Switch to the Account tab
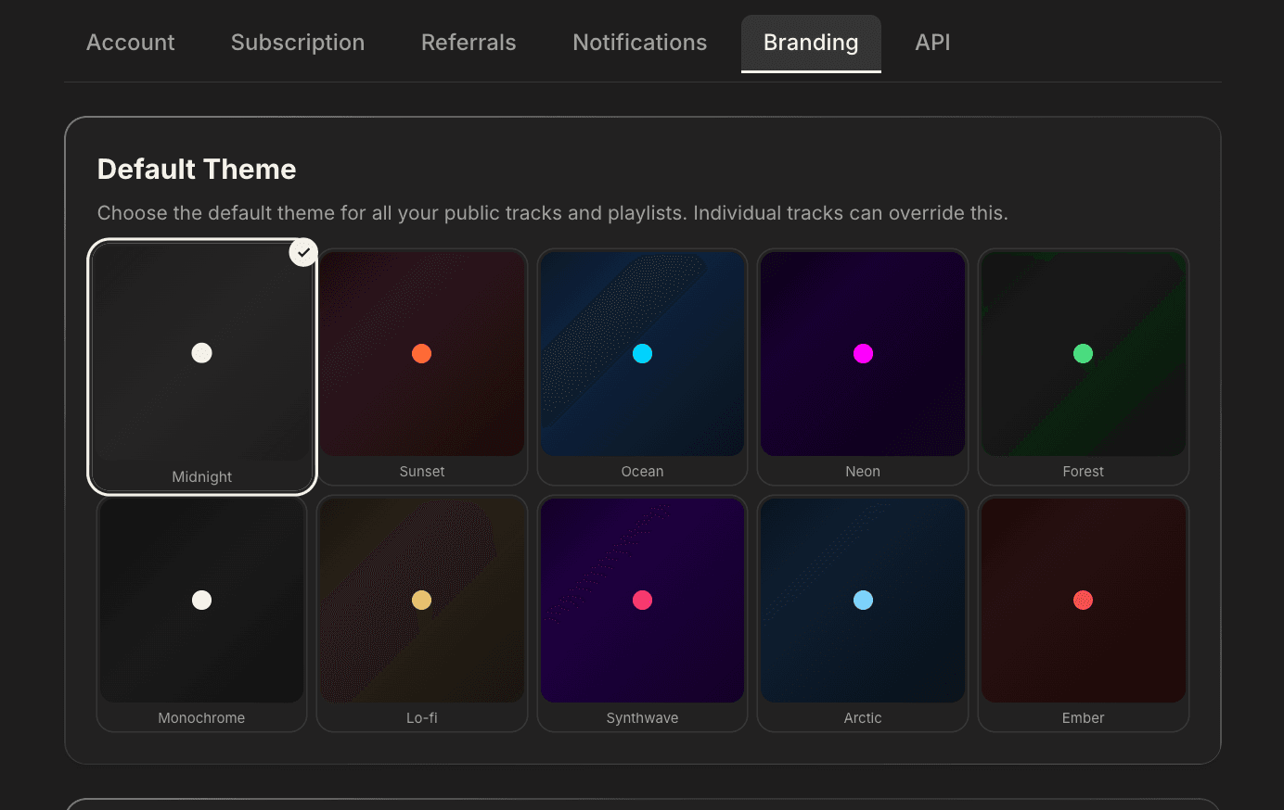The width and height of the screenshot is (1284, 810). (x=130, y=42)
